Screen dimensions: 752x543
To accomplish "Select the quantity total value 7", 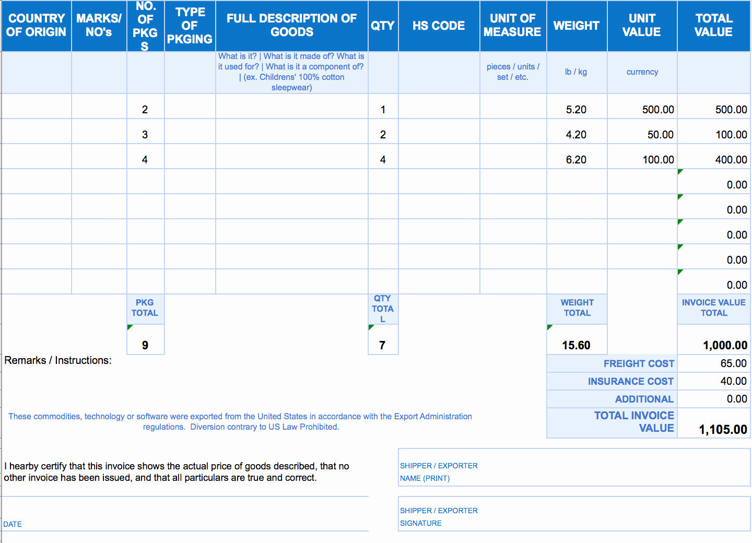I will pyautogui.click(x=383, y=340).
